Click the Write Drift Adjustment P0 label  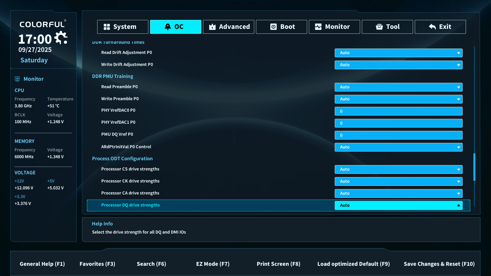pos(127,64)
